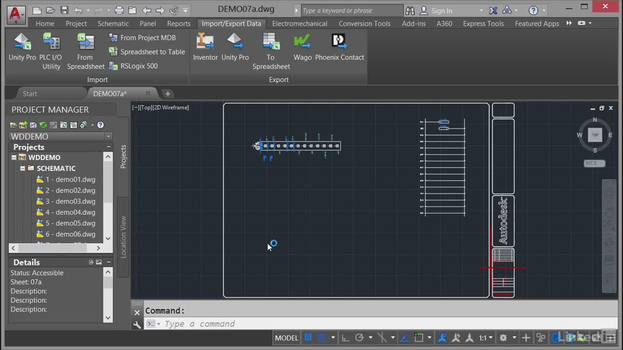Click the Refresh icon in Project Manager toolbar

coord(43,125)
